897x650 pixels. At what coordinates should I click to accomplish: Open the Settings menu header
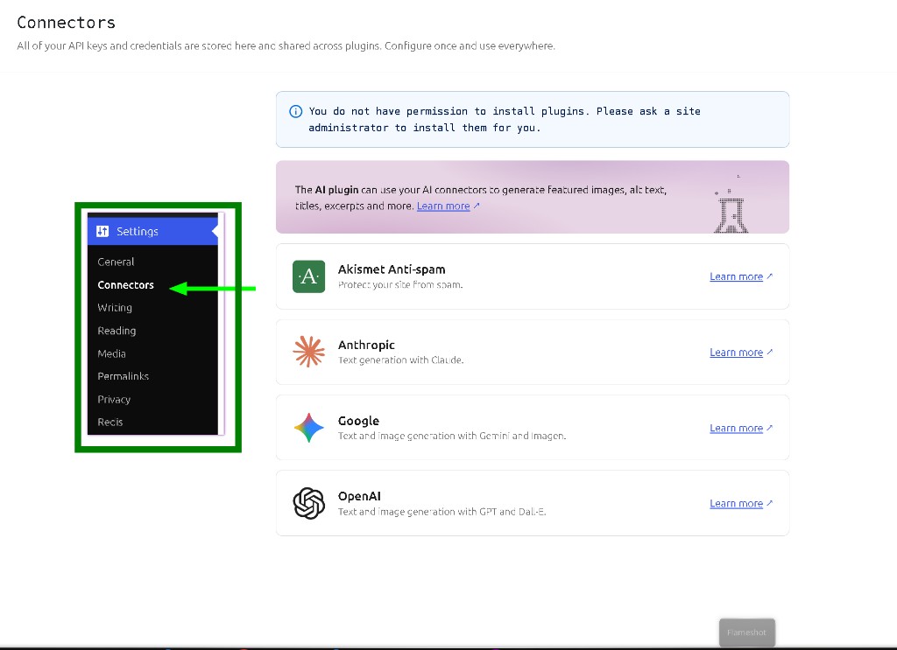[x=152, y=231]
